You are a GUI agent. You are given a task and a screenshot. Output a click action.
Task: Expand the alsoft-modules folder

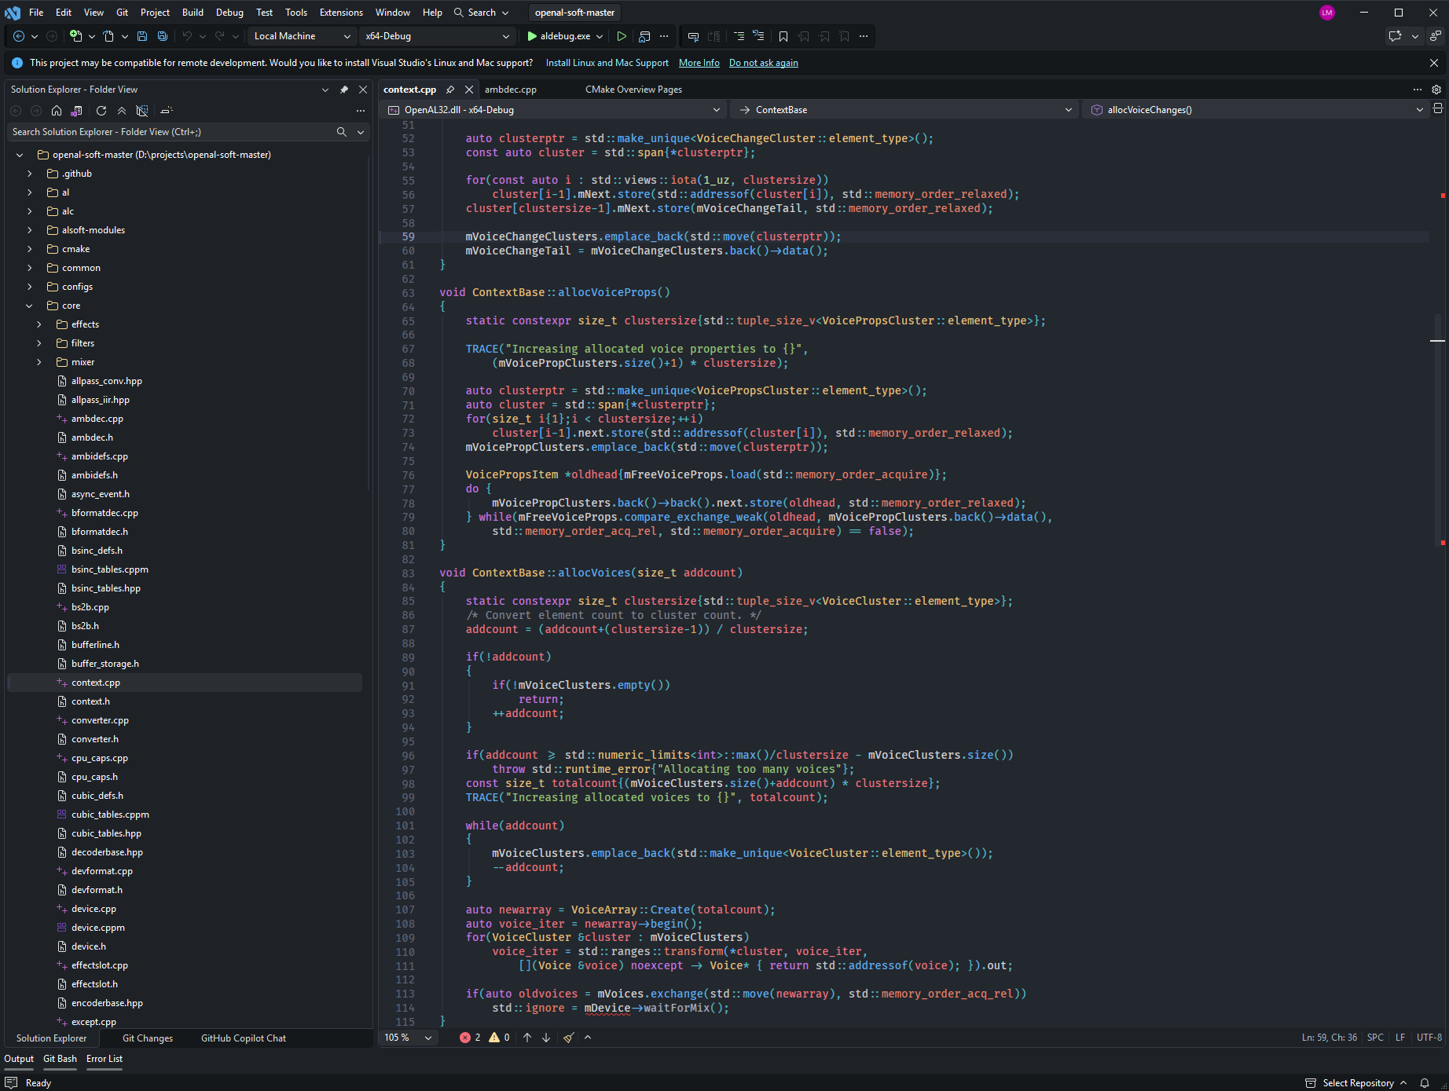coord(30,230)
